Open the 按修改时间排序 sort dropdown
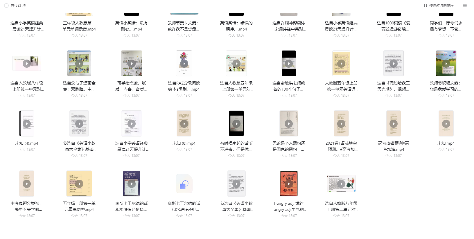Image resolution: width=474 pixels, height=239 pixels. (x=441, y=6)
